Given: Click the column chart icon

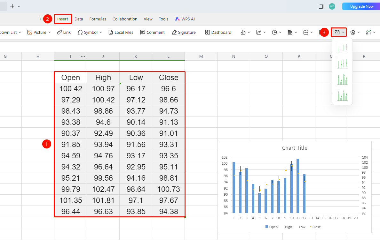Looking at the screenshot, I should 243,32.
